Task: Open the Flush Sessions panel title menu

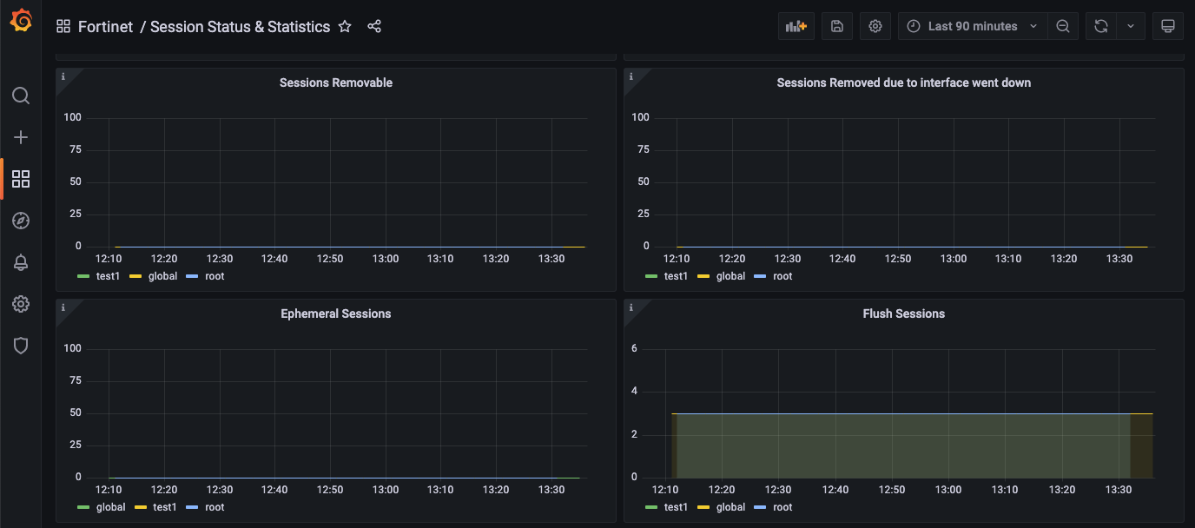Action: (x=903, y=313)
